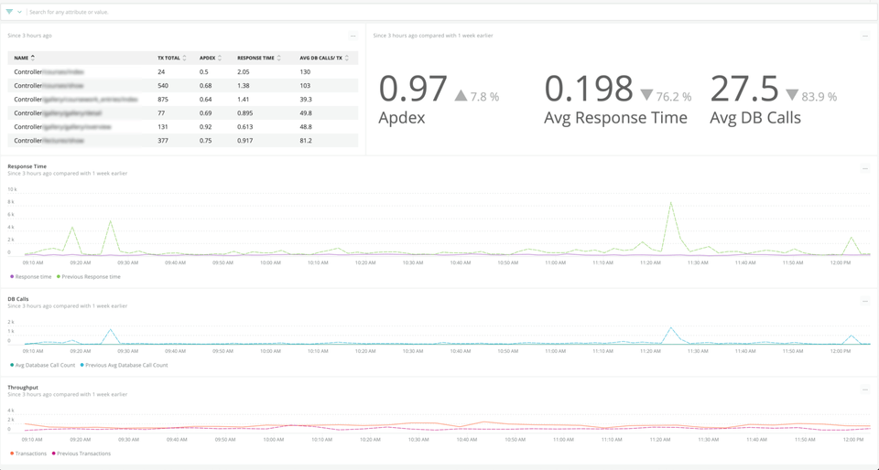Select the 0.97 Apdex value
Viewport: 879px width, 470px height.
413,90
